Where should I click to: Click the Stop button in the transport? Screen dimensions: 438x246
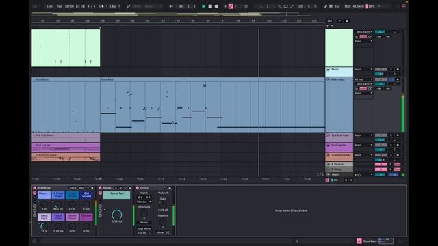(210, 6)
